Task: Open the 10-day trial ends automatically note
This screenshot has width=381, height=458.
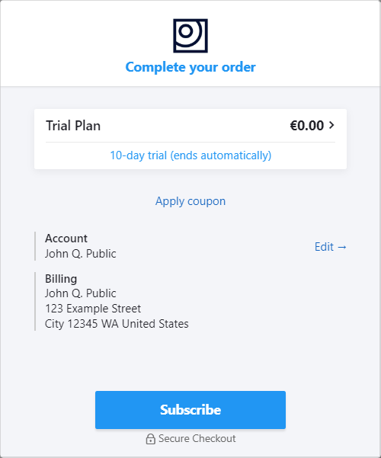Action: tap(190, 155)
